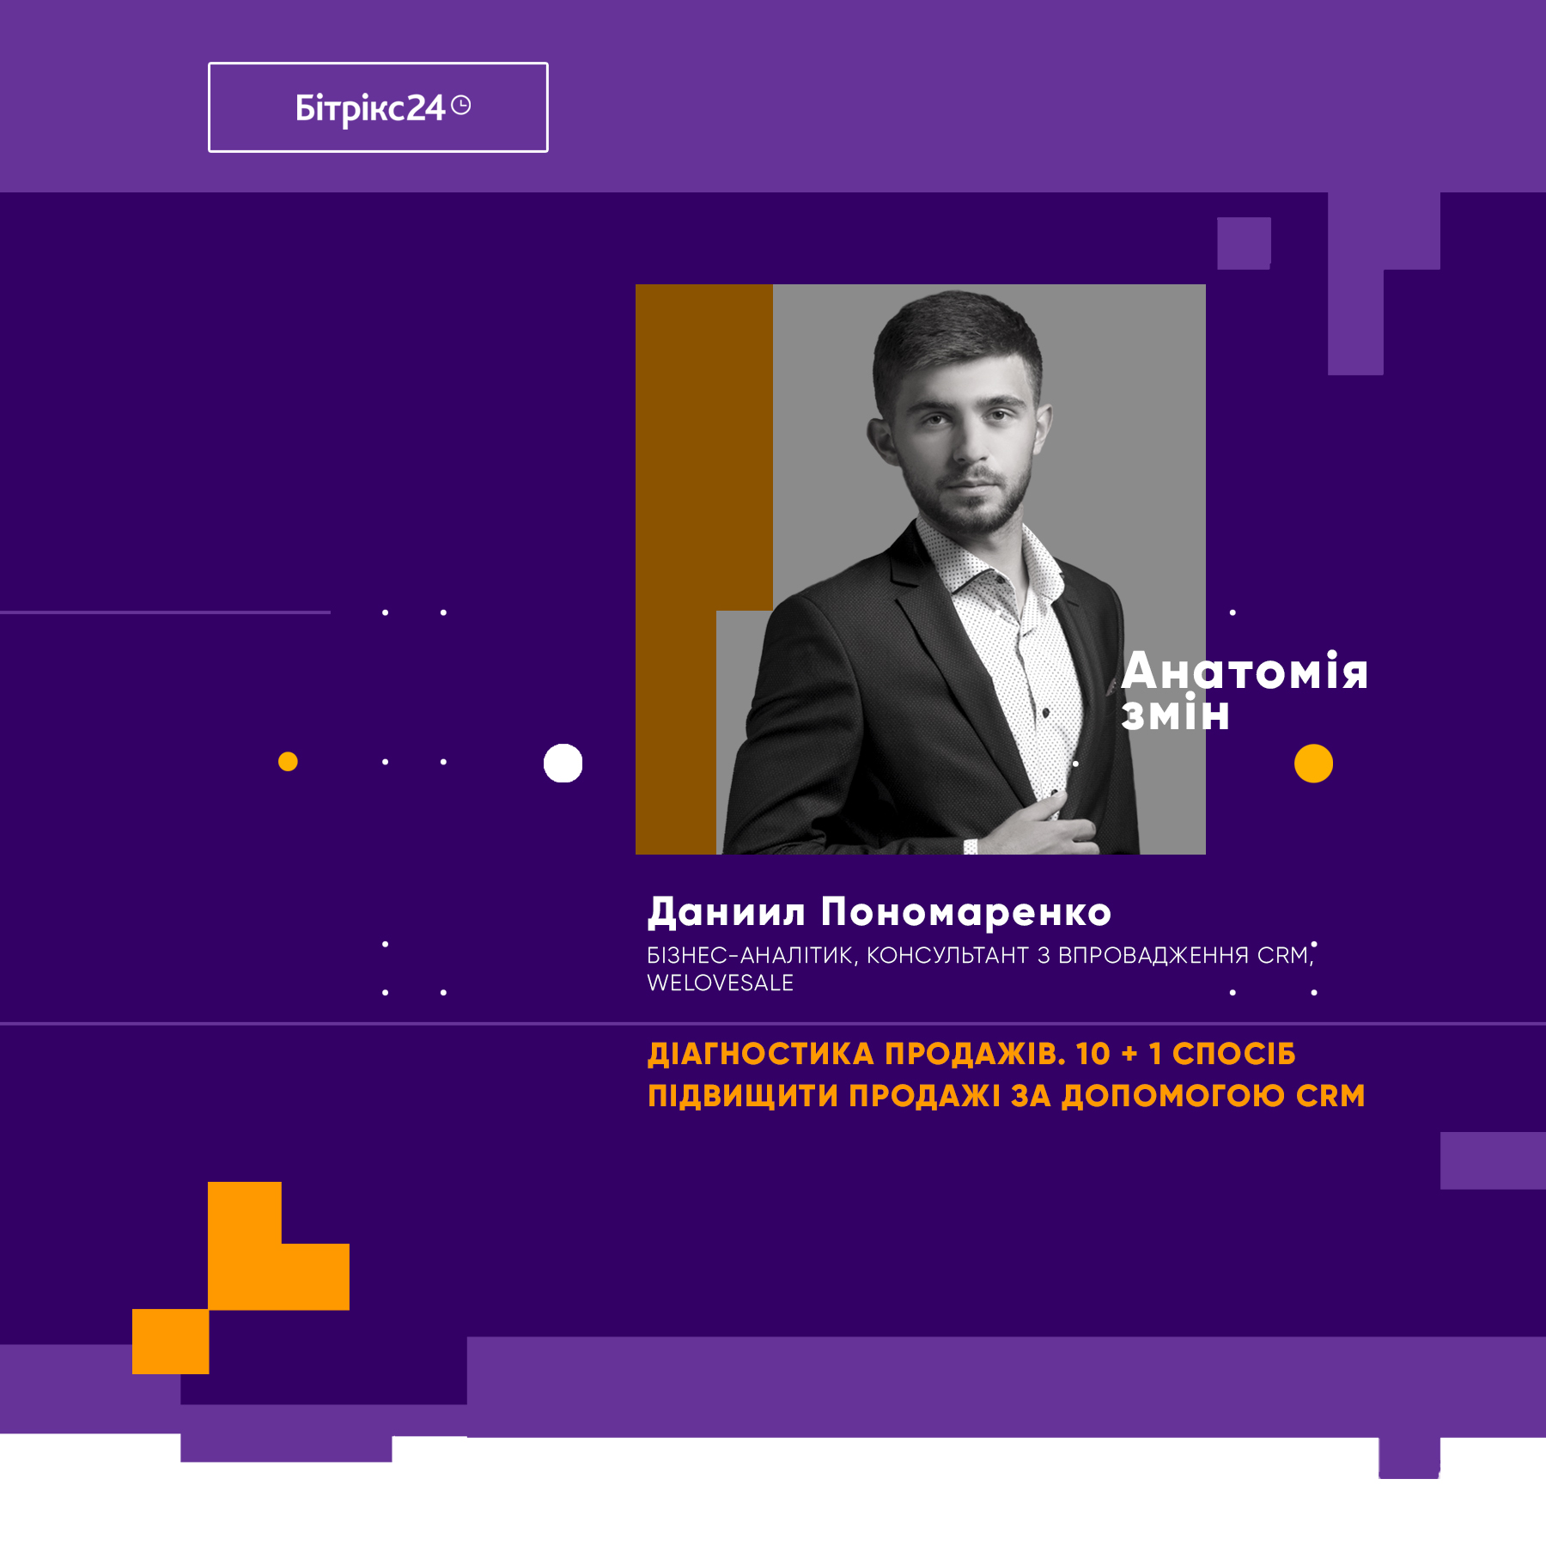The width and height of the screenshot is (1546, 1546).
Task: Click the Бітрікс24 logo box
Action: pyautogui.click(x=378, y=107)
